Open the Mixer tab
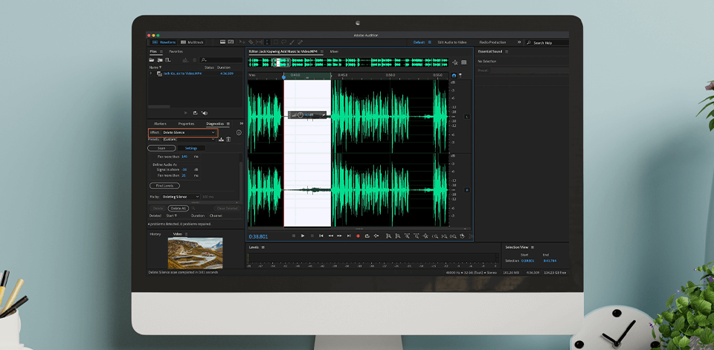Viewport: 714px width, 350px height. tap(334, 51)
